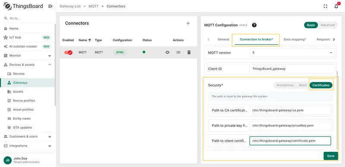
Task: Select Basic security option
Action: coord(303,85)
